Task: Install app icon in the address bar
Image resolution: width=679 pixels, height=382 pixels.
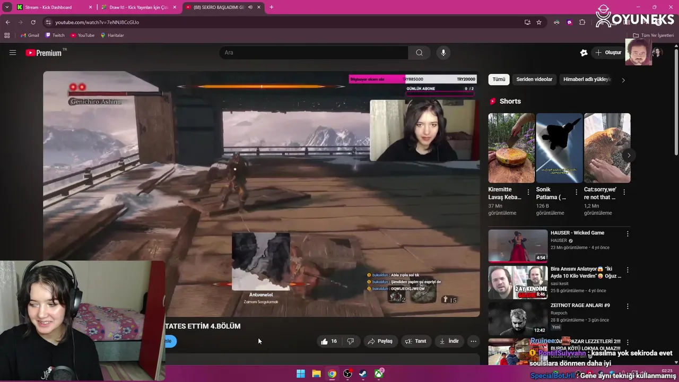Action: 527,22
